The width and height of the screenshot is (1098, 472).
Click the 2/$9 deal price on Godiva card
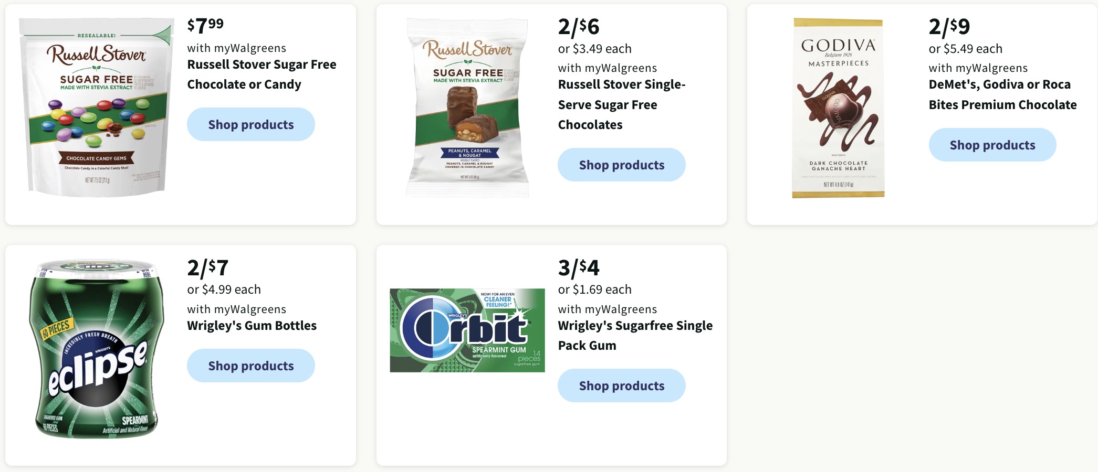coord(949,27)
